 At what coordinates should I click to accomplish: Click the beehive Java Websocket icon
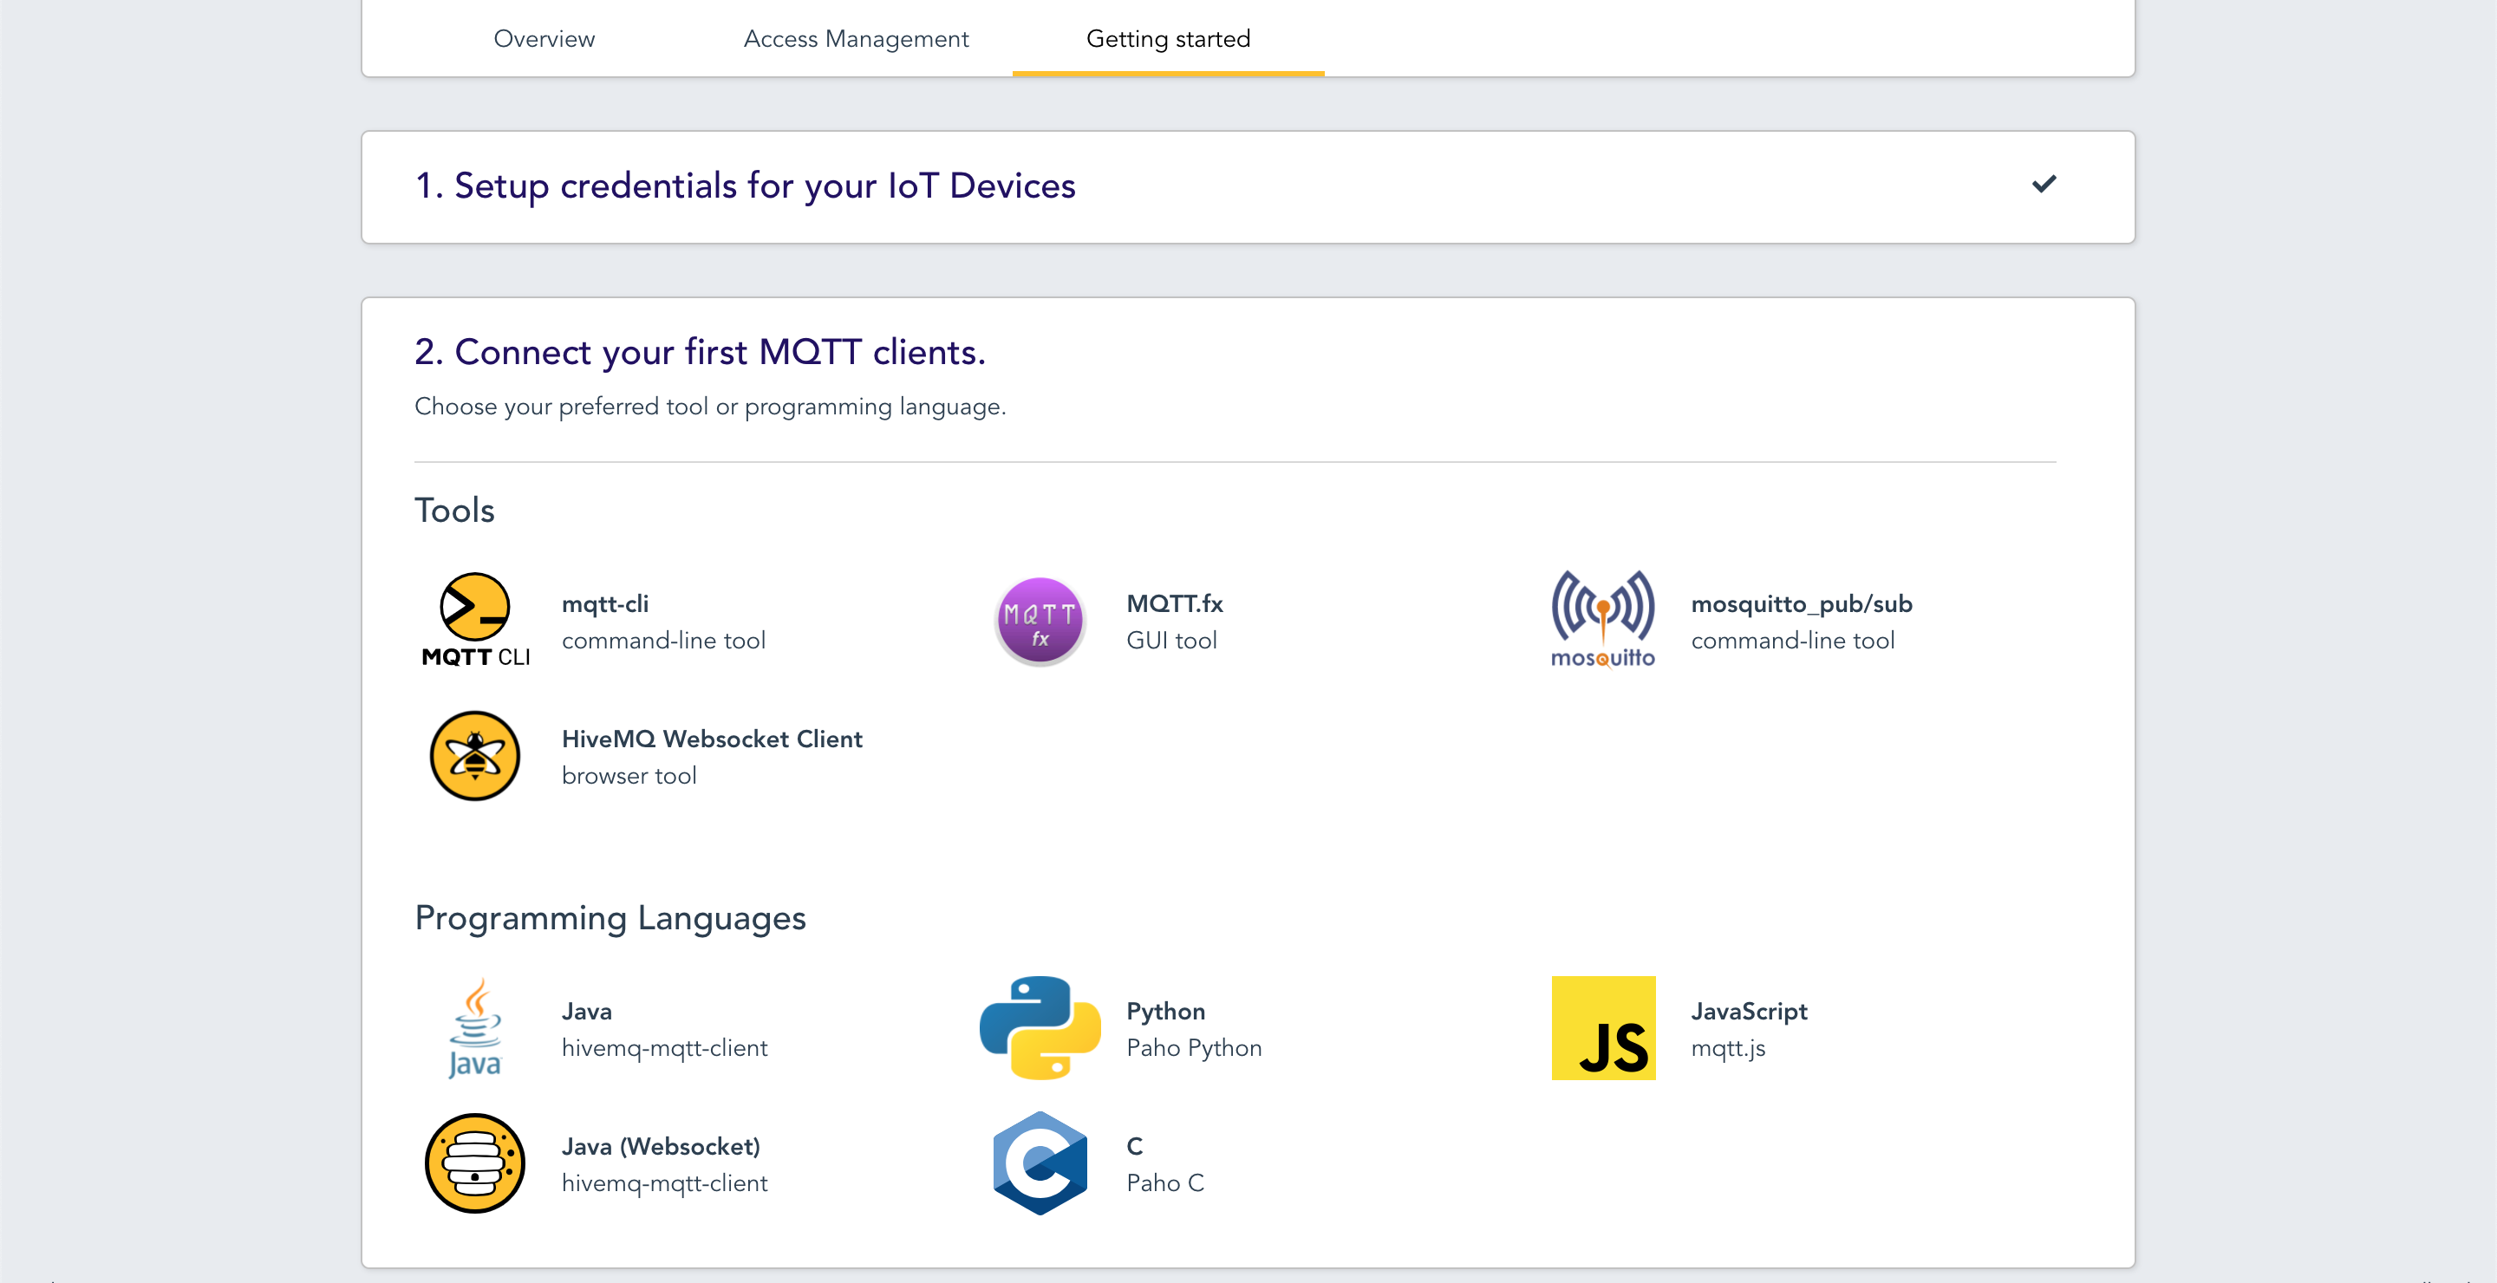point(475,1164)
